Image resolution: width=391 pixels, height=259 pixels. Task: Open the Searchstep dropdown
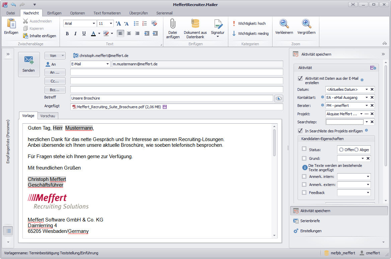click(367, 122)
